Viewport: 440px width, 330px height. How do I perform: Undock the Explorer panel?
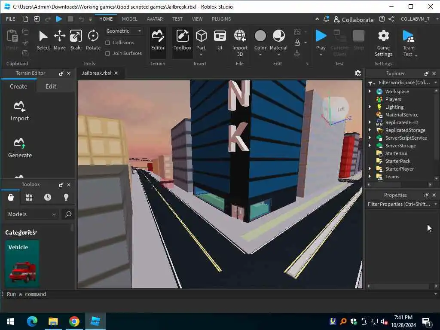(426, 73)
